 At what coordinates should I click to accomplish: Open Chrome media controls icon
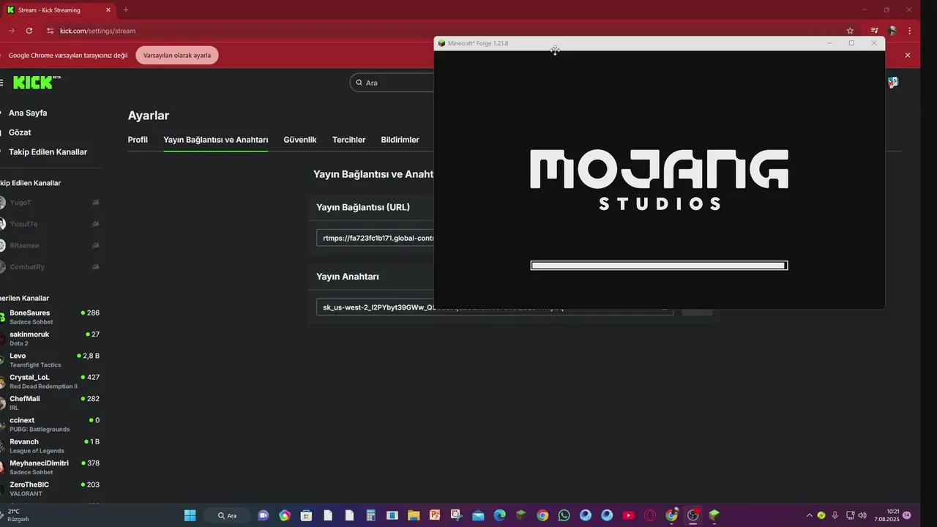874,31
